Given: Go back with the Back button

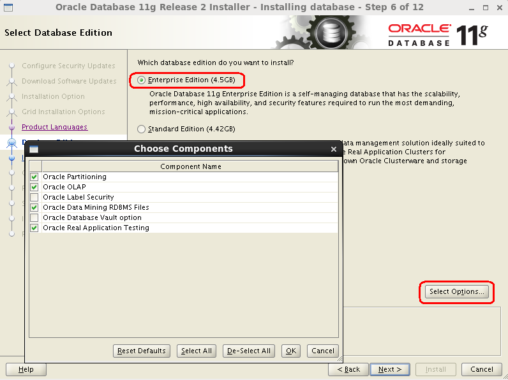Looking at the screenshot, I should click(x=348, y=369).
